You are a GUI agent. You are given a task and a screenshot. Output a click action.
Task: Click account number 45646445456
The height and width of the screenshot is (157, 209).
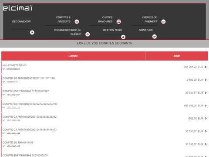[x=13, y=146]
